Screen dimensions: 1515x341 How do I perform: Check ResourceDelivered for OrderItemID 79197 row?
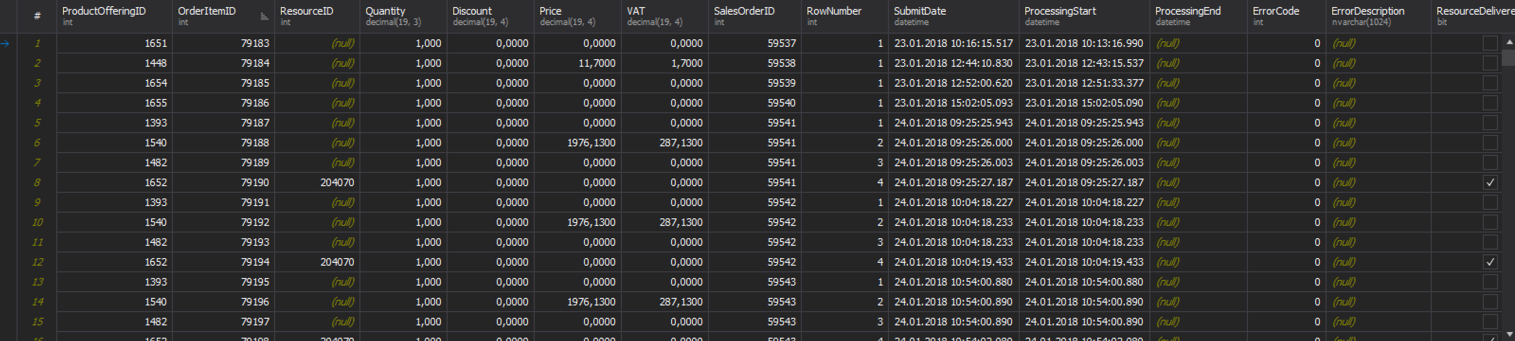pyautogui.click(x=1490, y=322)
